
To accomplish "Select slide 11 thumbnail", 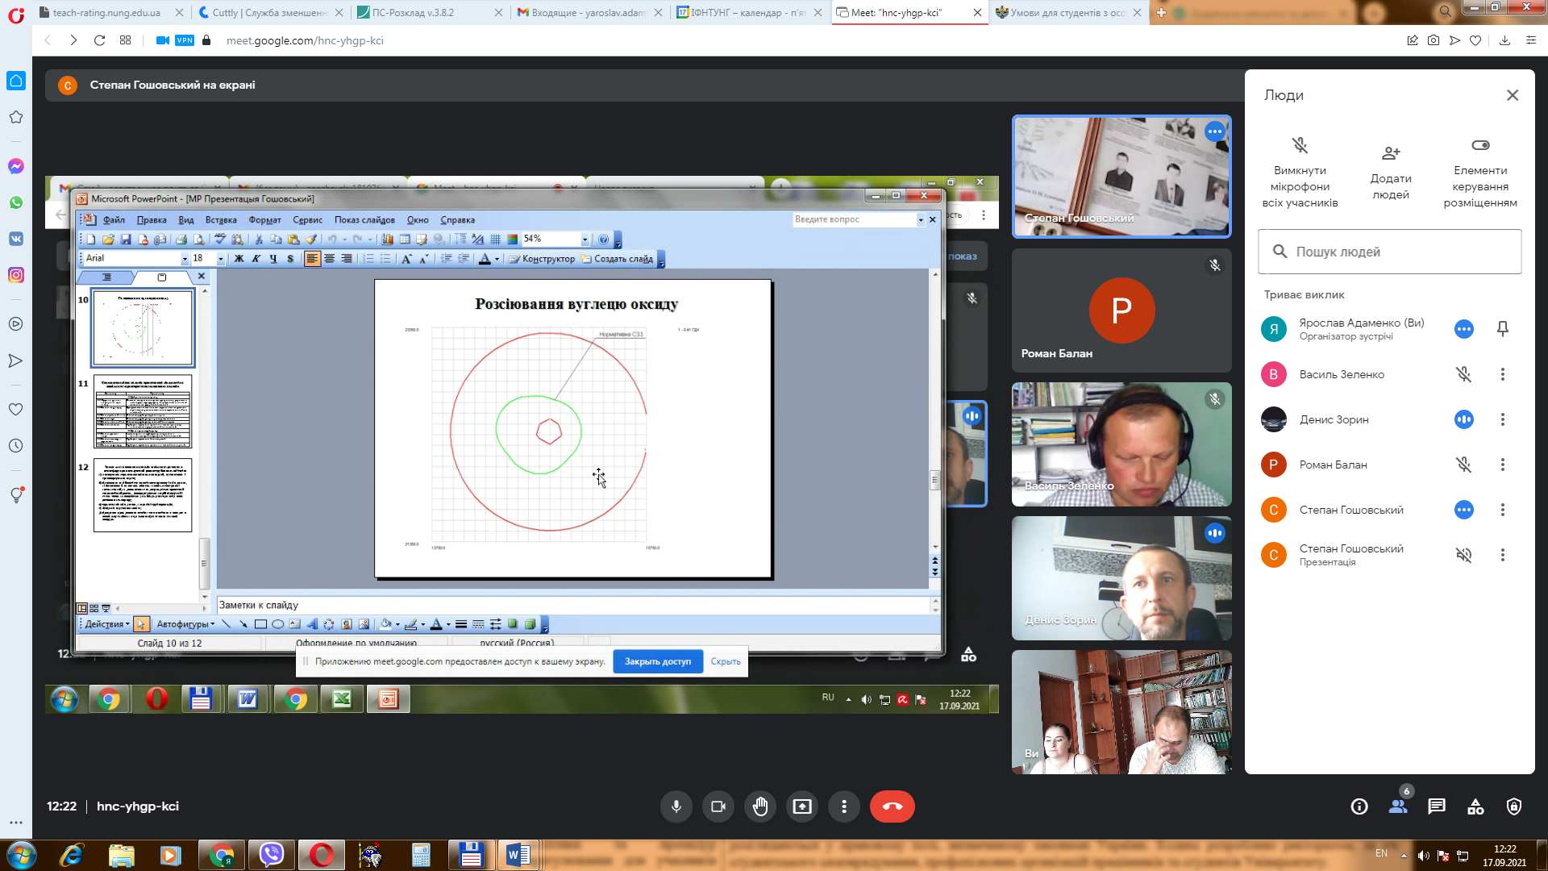I will click(x=143, y=412).
